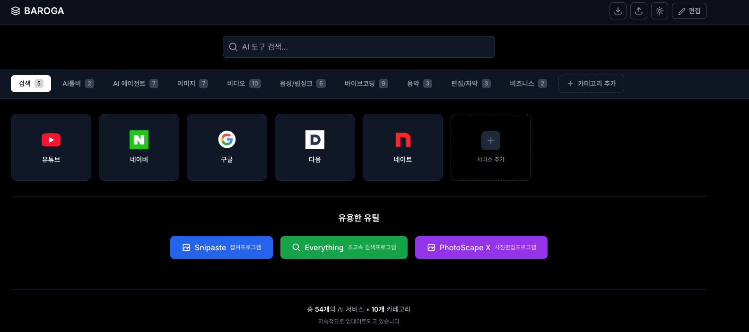The width and height of the screenshot is (749, 332).
Task: Open the 바이브코딩 tab
Action: [366, 84]
